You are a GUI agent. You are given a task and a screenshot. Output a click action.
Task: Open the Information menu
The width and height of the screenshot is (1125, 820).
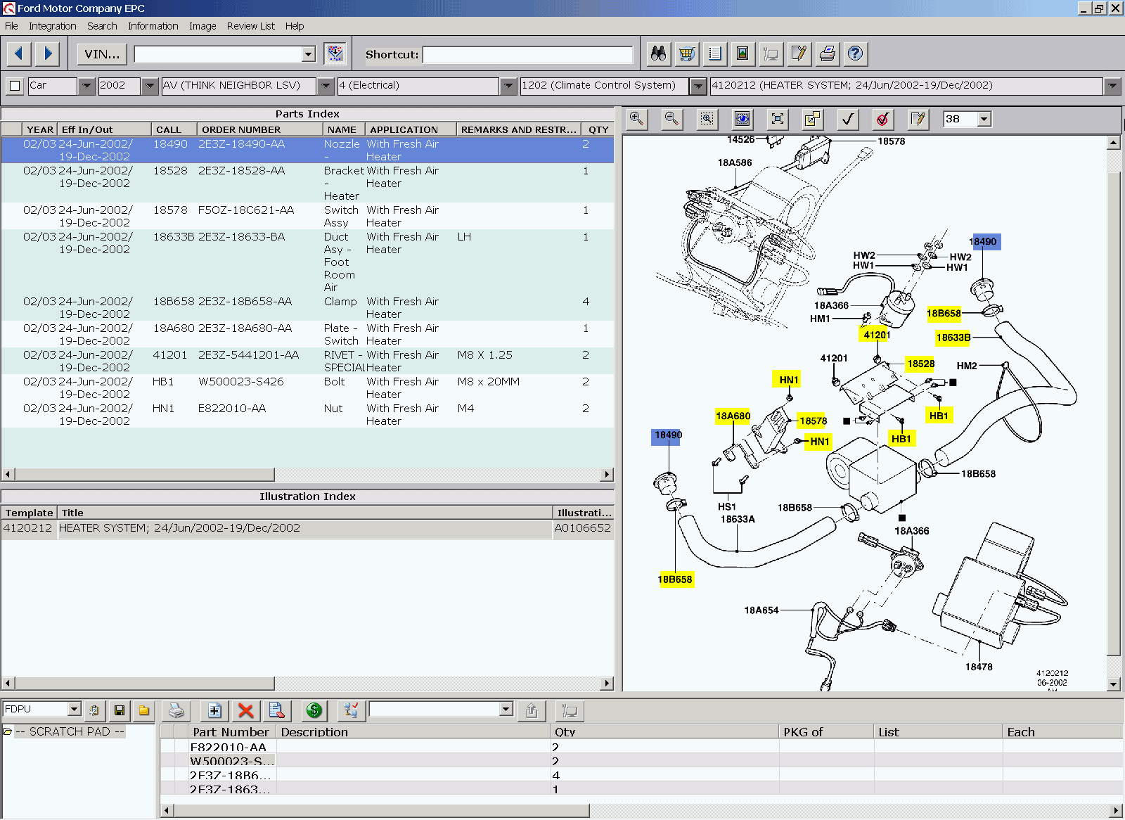point(153,26)
